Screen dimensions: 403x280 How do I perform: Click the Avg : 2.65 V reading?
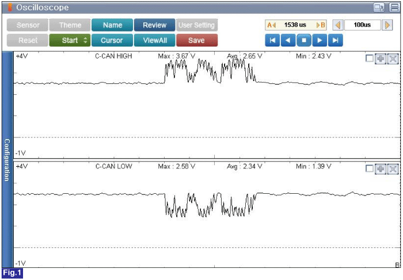245,56
